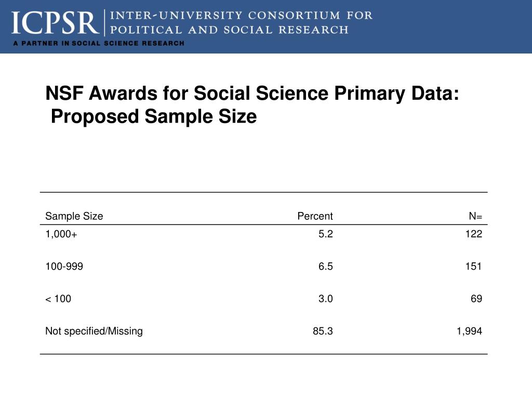Select the '100-999' row label
This screenshot has height=399, width=532.
tap(64, 267)
